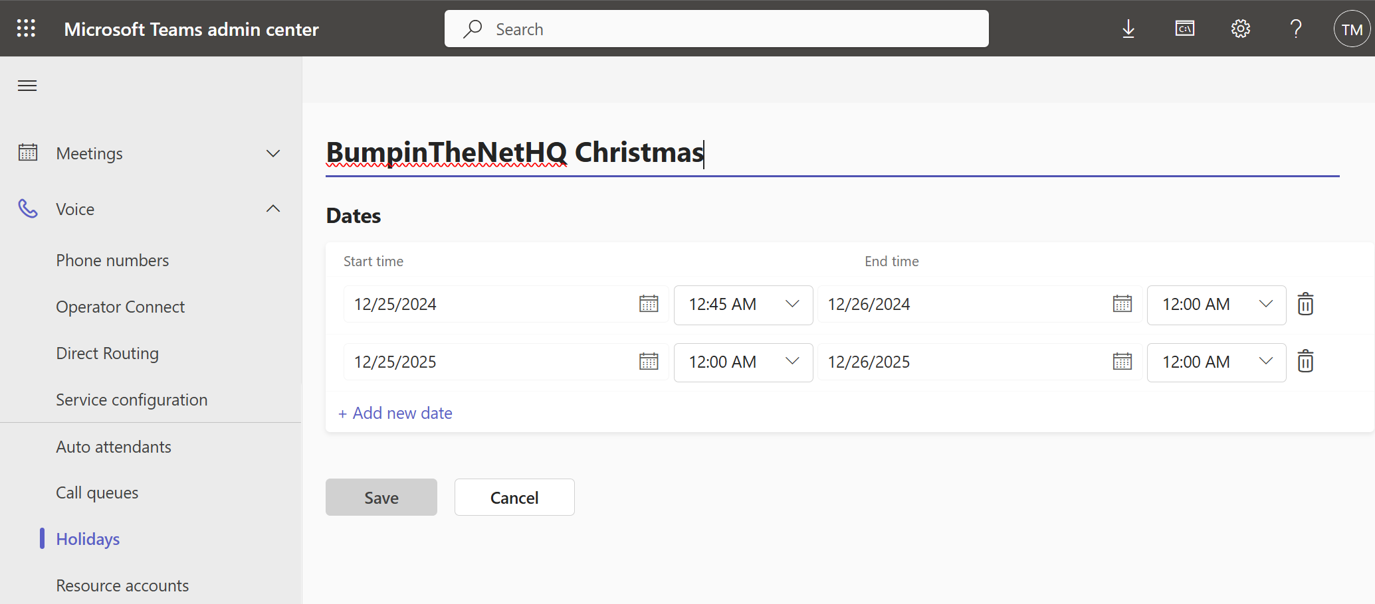Click the Search input box
The height and width of the screenshot is (604, 1375).
tap(716, 29)
